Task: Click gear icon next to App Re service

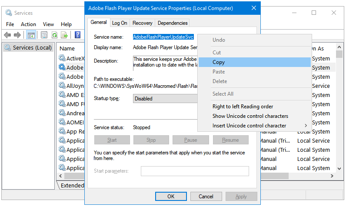Action: [x=62, y=131]
